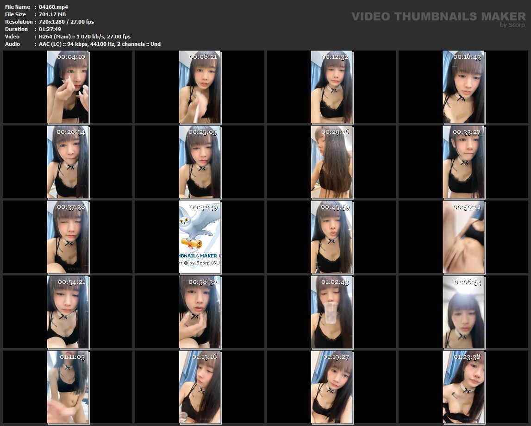Select the frame labeled 00:08:21

[x=200, y=87]
